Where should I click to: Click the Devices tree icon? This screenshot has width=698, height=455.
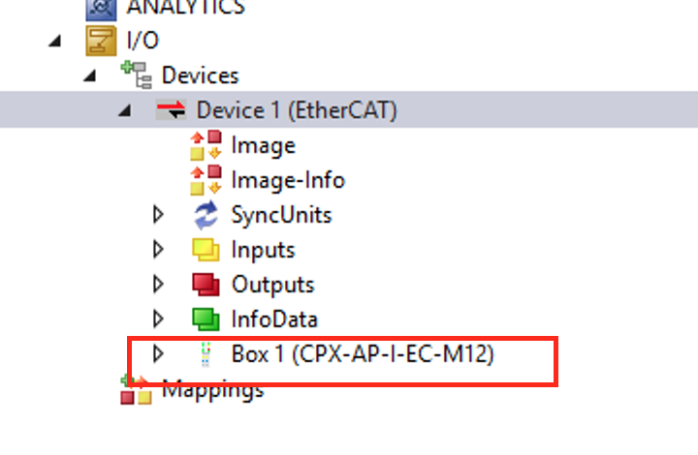pos(137,75)
